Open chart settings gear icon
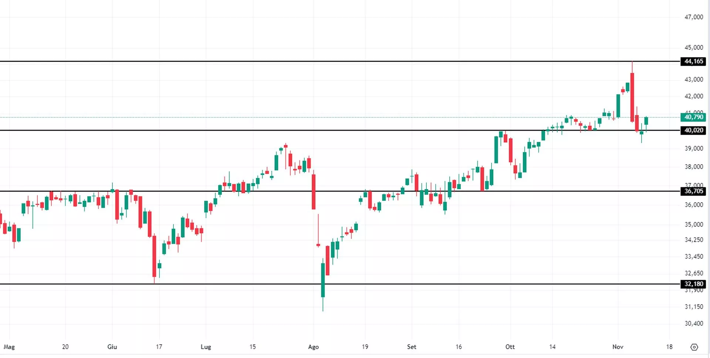710x358 pixels. coord(694,347)
